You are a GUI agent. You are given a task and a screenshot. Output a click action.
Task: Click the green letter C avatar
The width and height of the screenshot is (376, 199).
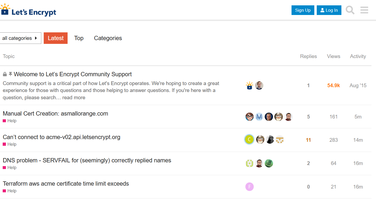(x=249, y=139)
